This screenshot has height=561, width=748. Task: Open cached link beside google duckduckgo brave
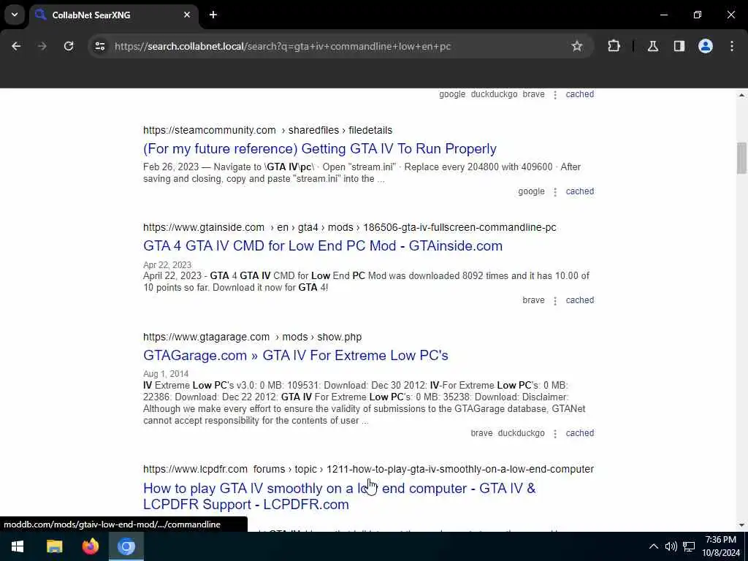point(579,94)
